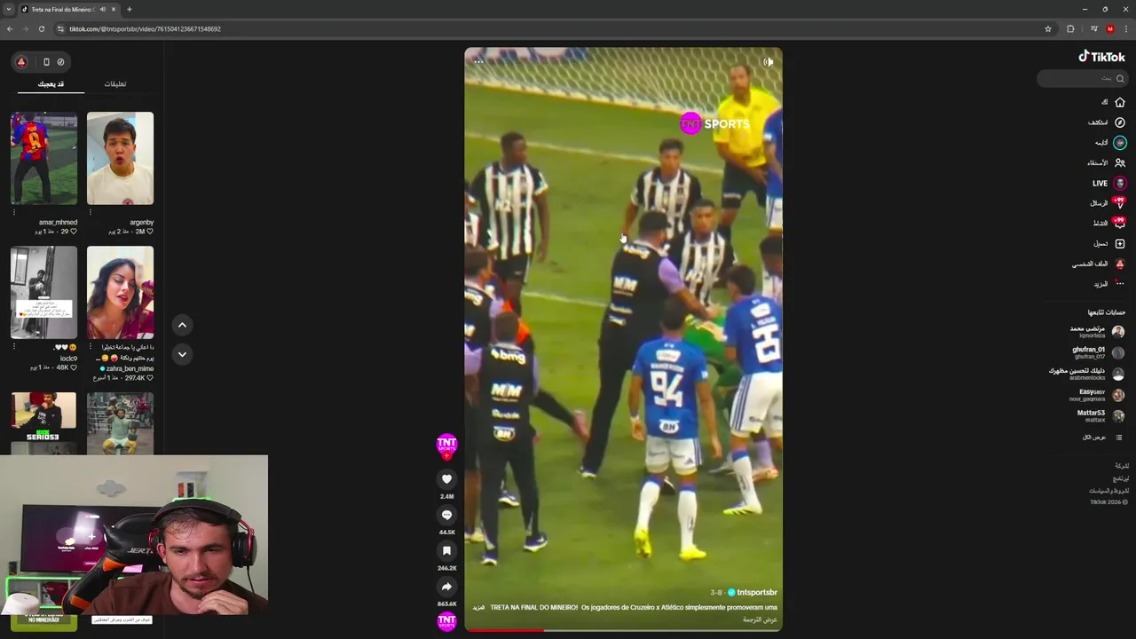Share the video using the arrow icon
The image size is (1136, 639).
point(446,587)
